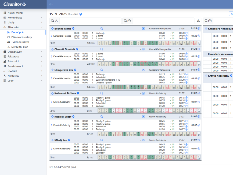The image size is (233, 175).
Task: Toggle PI checkmark for Ellingerová's Schodiště task
Action: point(170,77)
